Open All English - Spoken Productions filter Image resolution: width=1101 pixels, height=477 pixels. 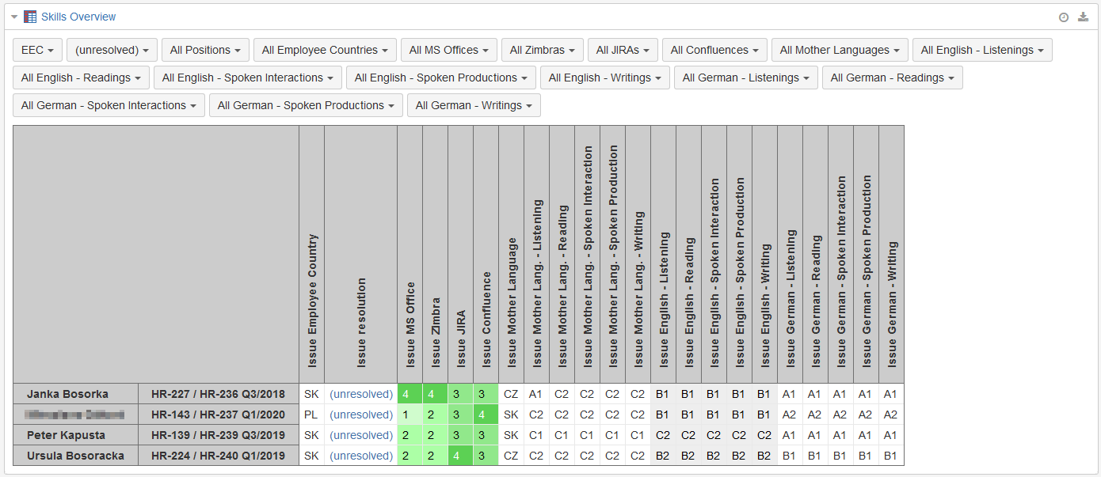pos(441,78)
